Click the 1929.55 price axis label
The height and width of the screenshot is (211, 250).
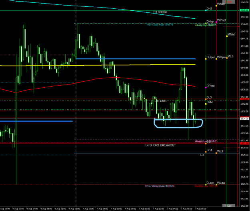click(x=244, y=155)
